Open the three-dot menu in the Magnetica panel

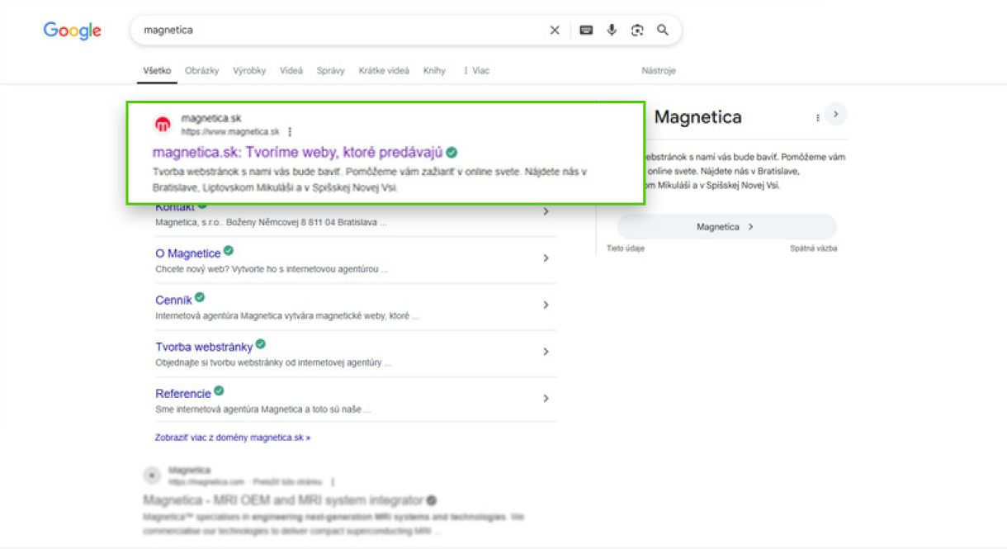pos(817,116)
